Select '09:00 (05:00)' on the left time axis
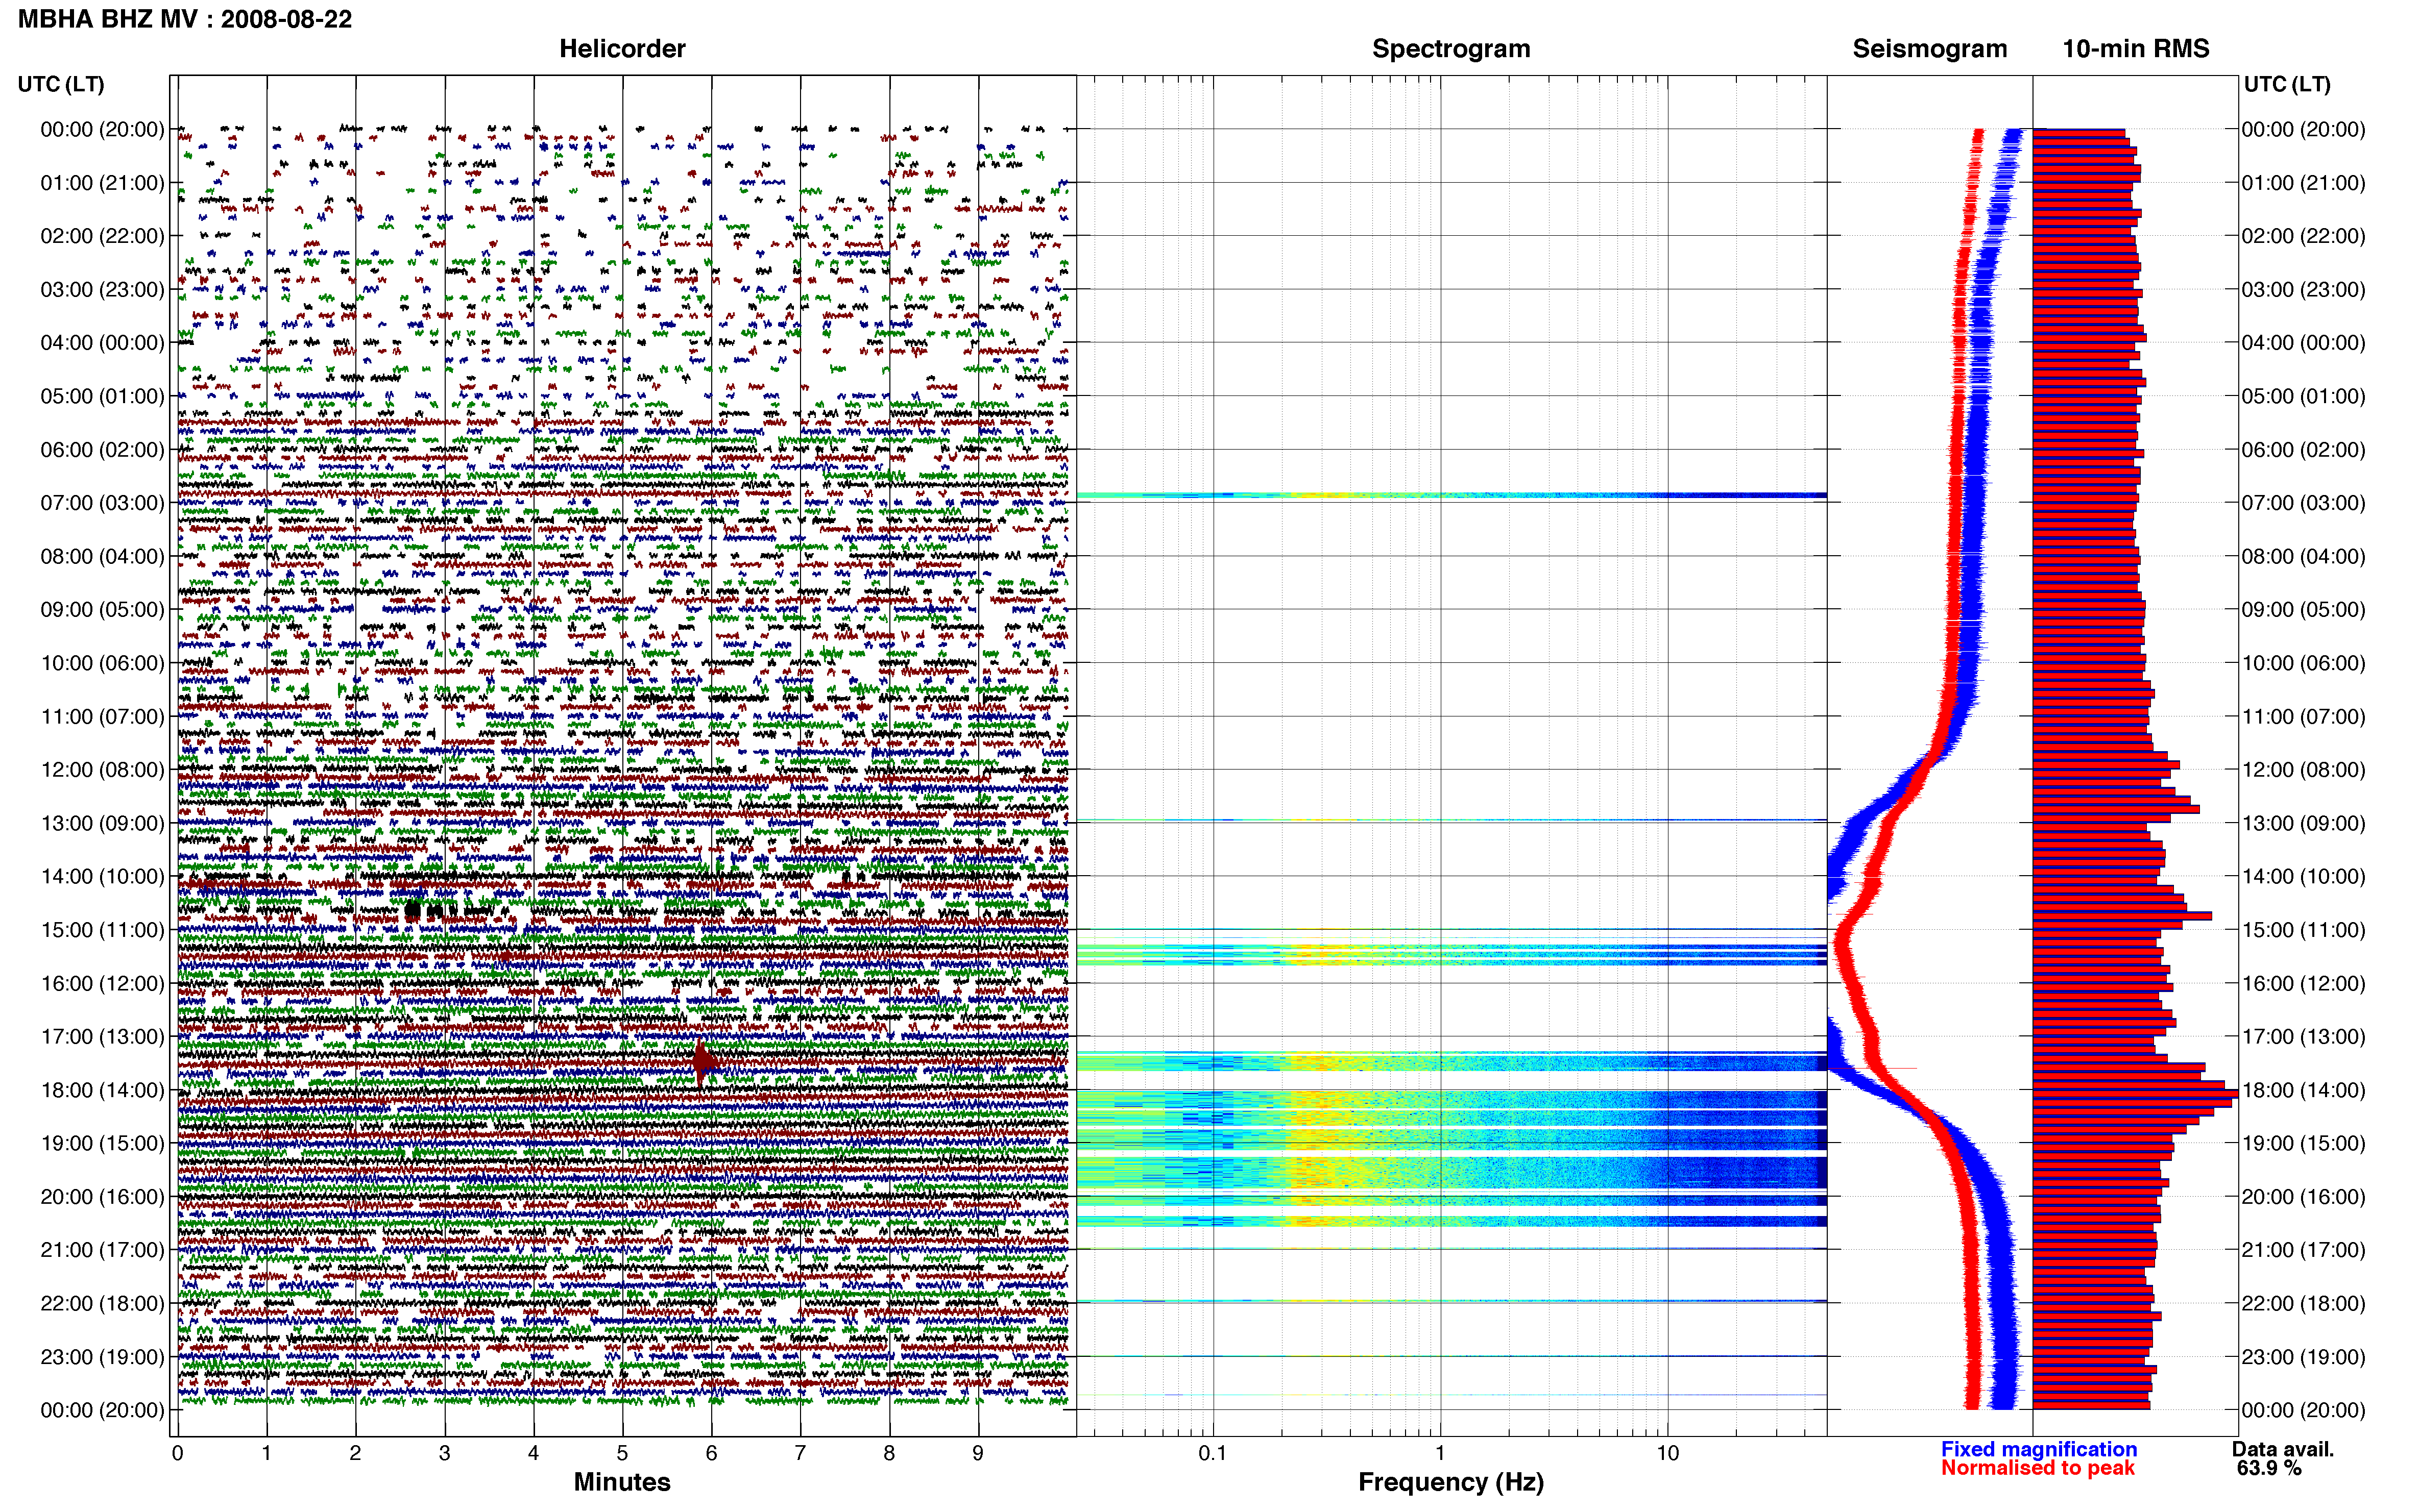The image size is (2420, 1512). 102,610
